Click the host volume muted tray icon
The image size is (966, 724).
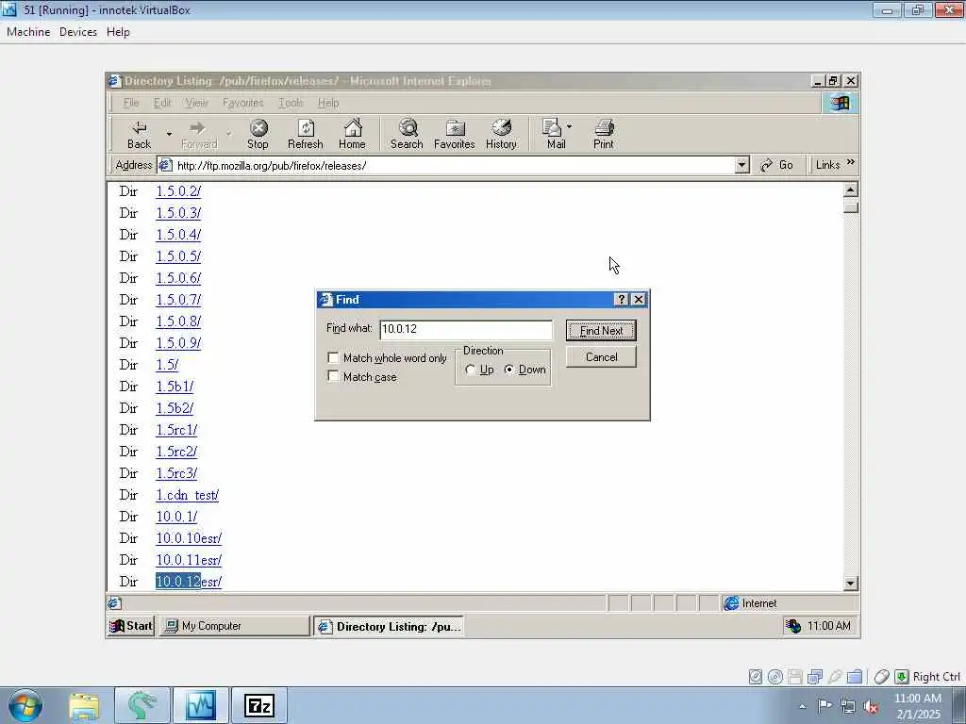click(871, 707)
